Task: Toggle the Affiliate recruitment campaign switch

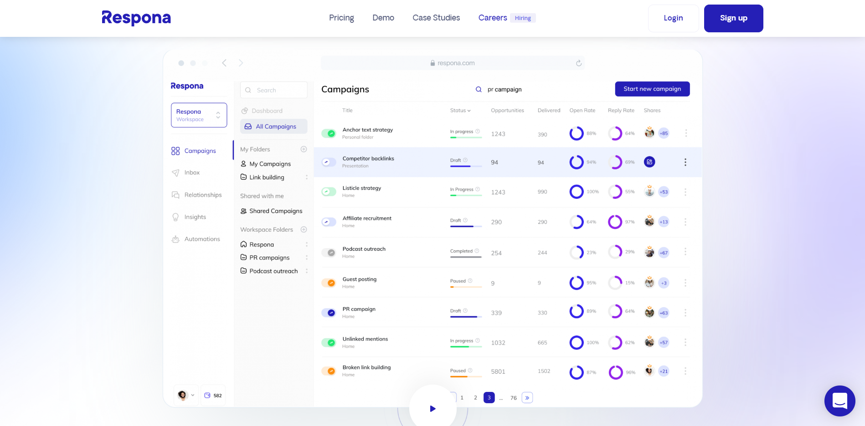Action: 329,222
